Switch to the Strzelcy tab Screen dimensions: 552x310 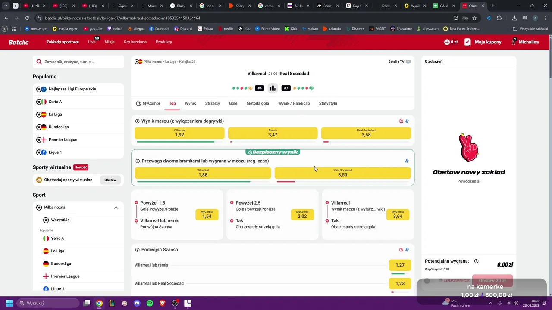coord(213,103)
